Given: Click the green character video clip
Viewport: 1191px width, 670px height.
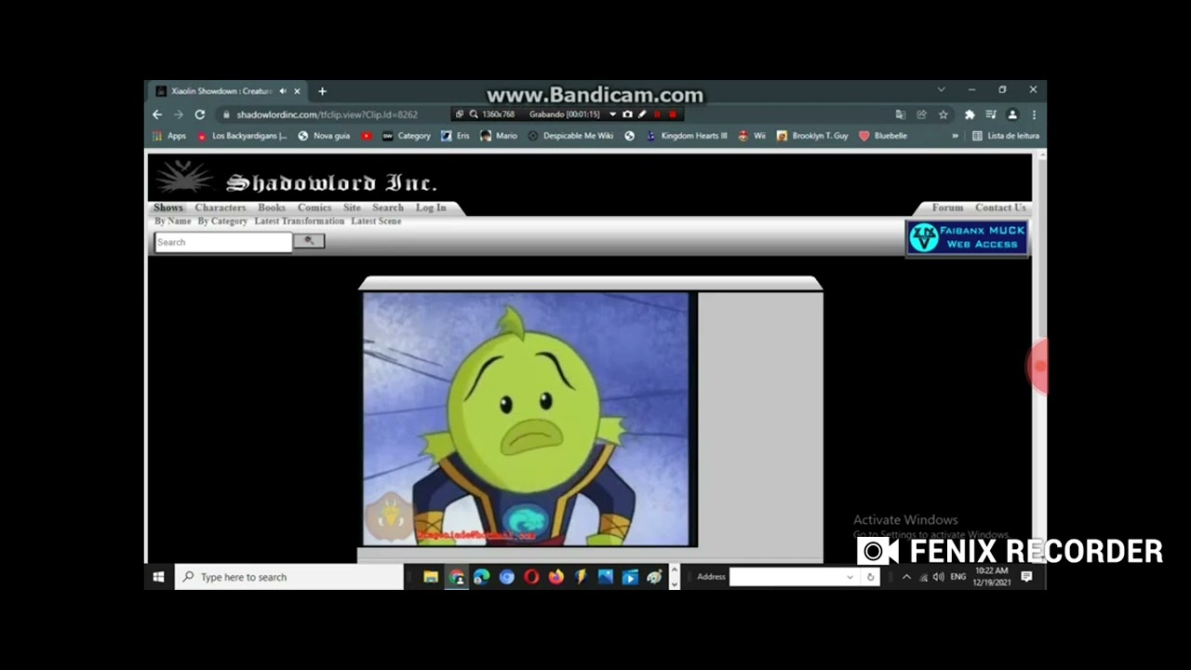Looking at the screenshot, I should pos(528,419).
